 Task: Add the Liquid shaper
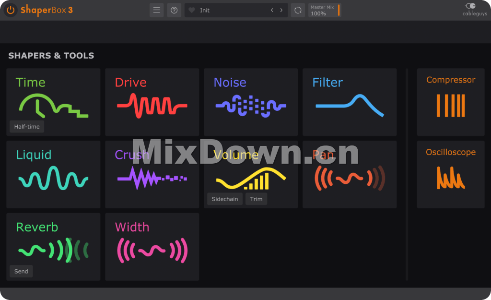(x=53, y=174)
